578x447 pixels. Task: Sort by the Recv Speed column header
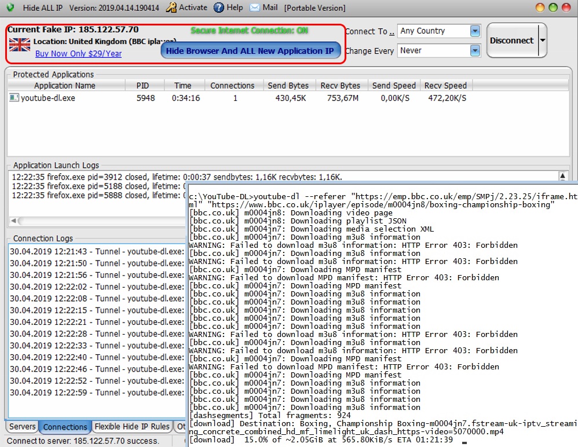pos(445,86)
